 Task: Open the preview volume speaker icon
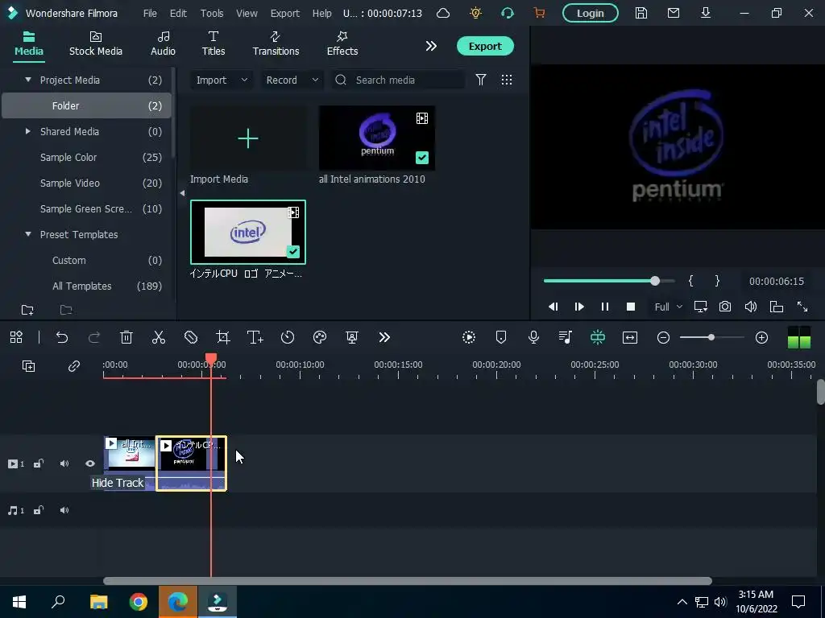point(751,307)
